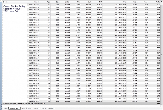Screen dimensions: 163x110
Task: Click the profit value -2.80
Action: click(x=158, y=99)
